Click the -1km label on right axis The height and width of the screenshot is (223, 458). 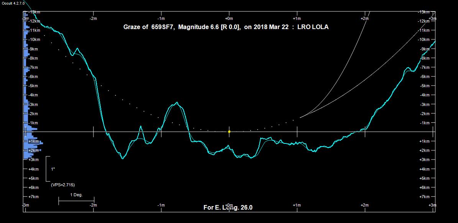[x=426, y=123]
